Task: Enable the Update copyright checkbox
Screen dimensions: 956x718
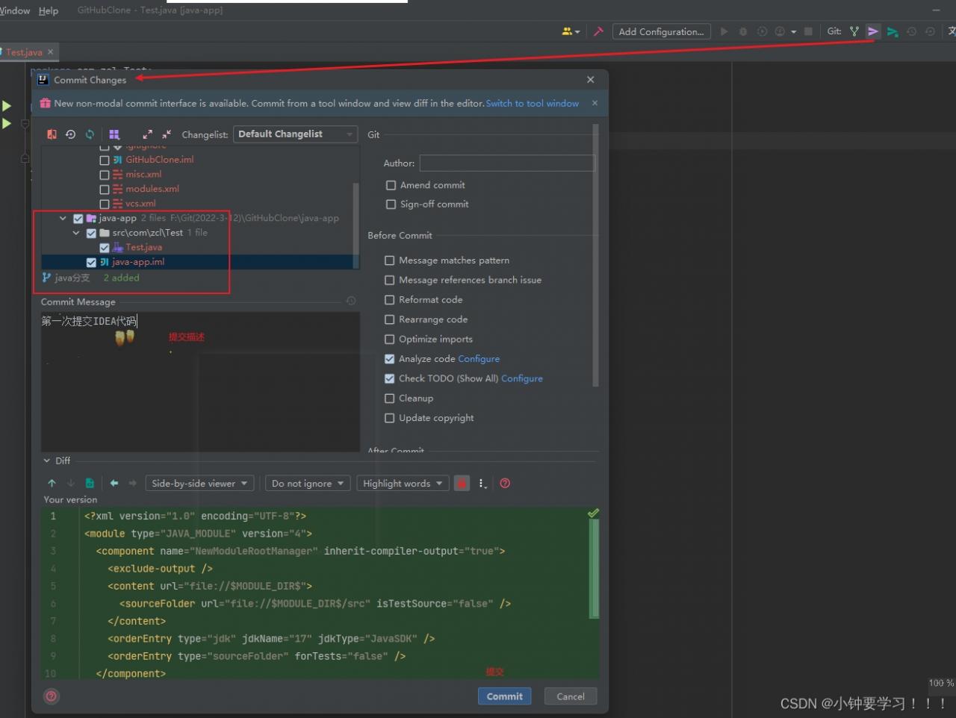Action: coord(389,418)
